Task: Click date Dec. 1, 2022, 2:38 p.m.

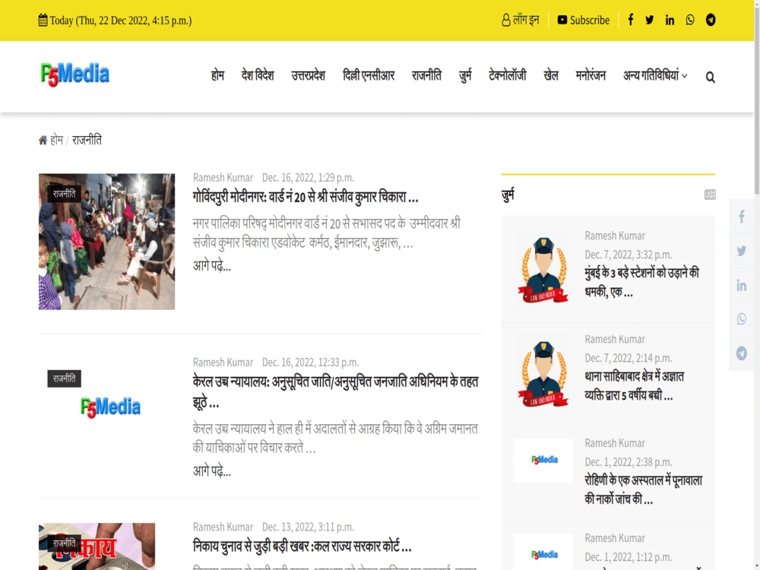Action: click(629, 462)
